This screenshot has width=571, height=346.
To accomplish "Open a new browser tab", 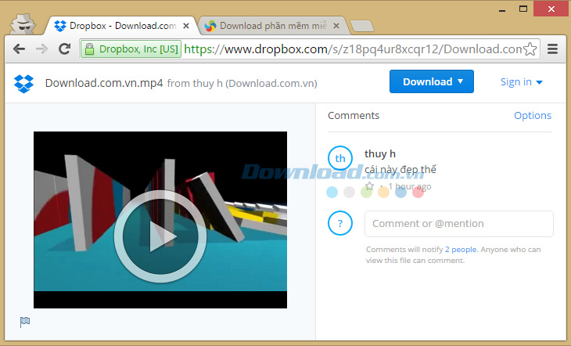I will tap(361, 27).
